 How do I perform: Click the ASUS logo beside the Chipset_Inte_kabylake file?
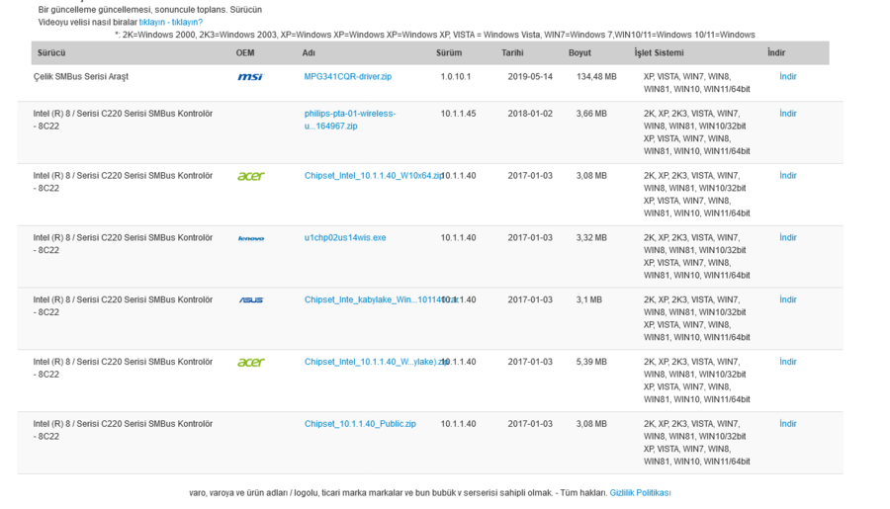tap(251, 300)
